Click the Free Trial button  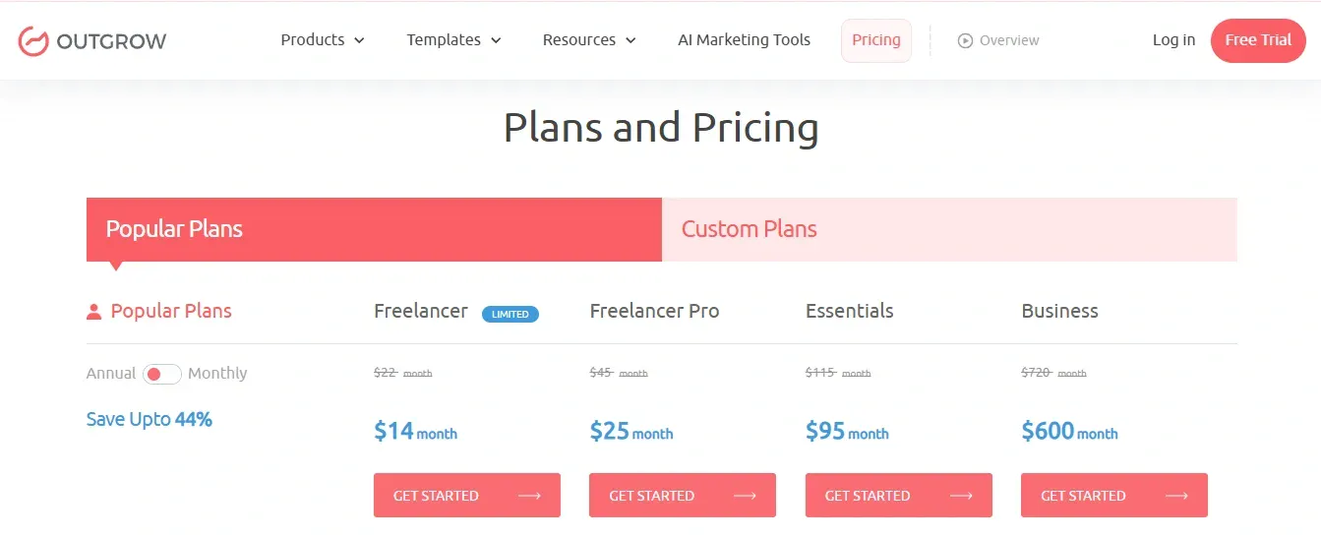tap(1258, 40)
